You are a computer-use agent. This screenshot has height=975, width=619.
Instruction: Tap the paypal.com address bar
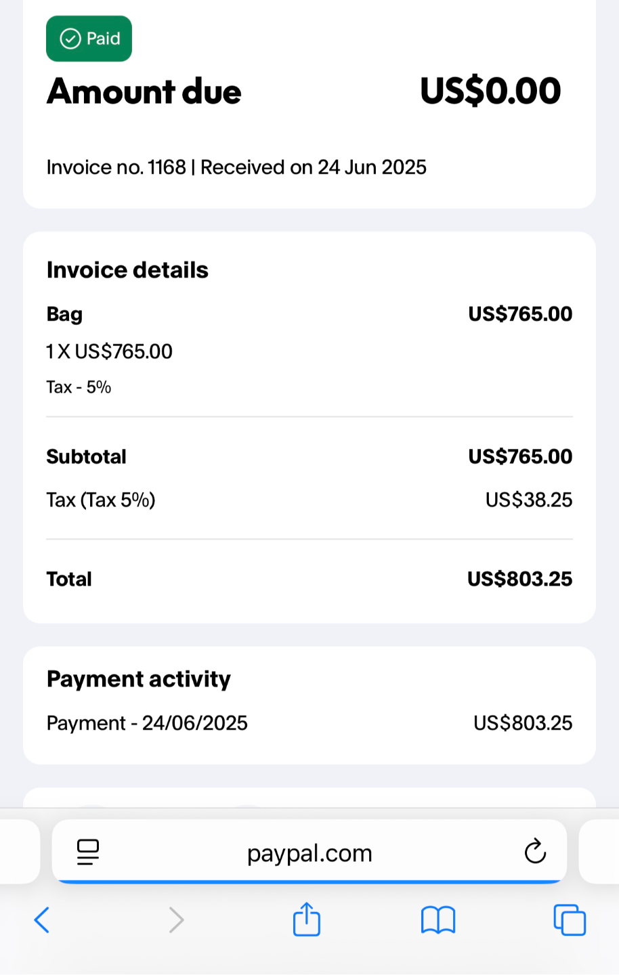coord(309,853)
